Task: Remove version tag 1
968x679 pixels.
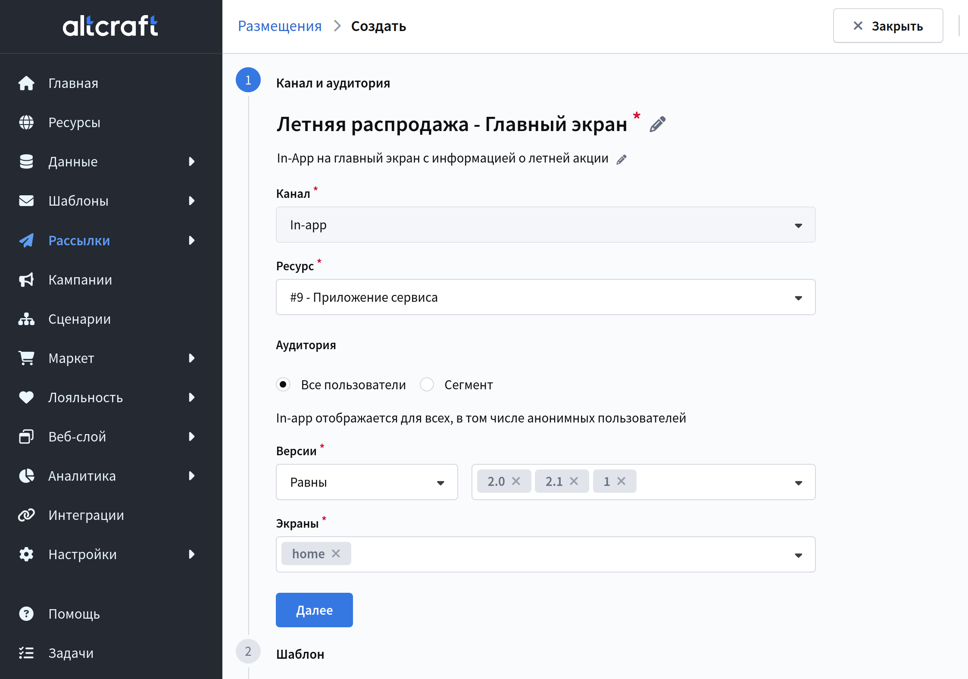Action: (621, 481)
